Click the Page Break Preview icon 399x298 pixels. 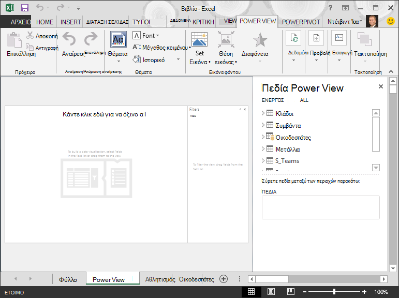(290, 292)
